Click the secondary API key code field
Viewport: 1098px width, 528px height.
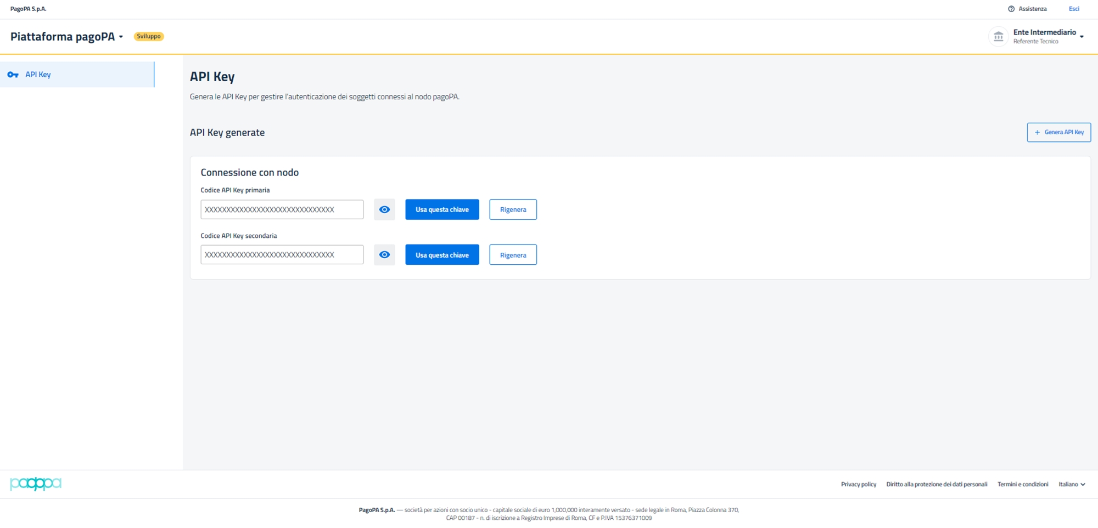pos(282,255)
